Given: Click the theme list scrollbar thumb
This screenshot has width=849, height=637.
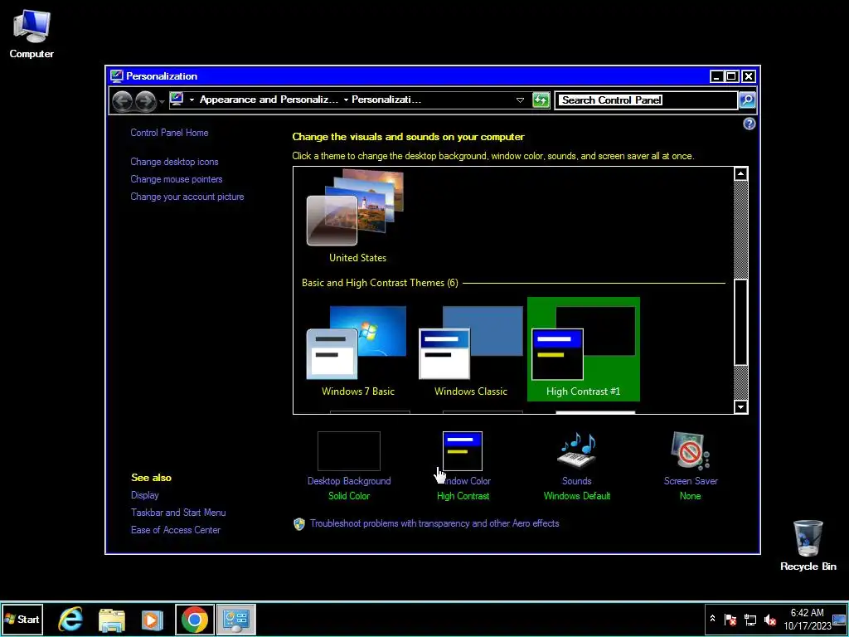Looking at the screenshot, I should [x=740, y=323].
